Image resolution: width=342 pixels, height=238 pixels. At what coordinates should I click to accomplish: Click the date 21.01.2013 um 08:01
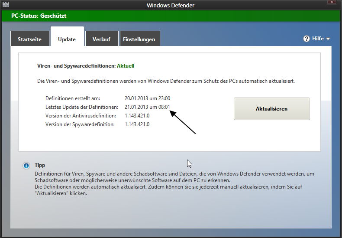tap(147, 107)
